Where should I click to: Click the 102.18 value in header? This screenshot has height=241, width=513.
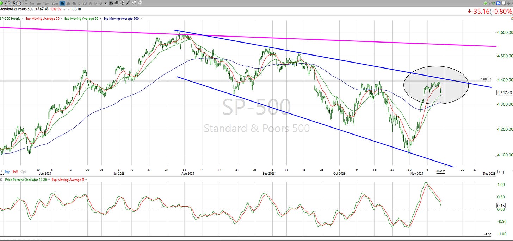(76, 9)
